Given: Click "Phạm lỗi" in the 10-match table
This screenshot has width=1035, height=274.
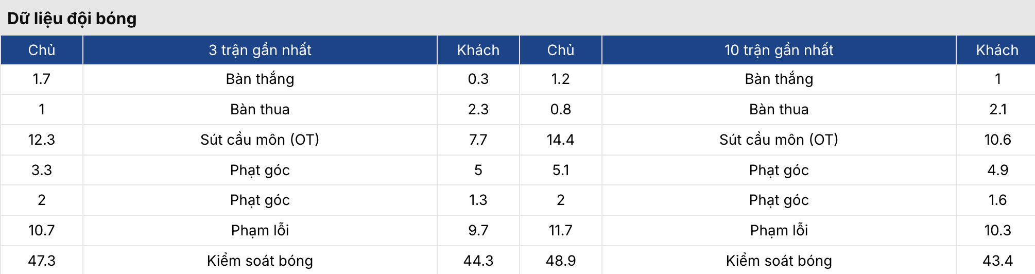Looking at the screenshot, I should coord(779,230).
